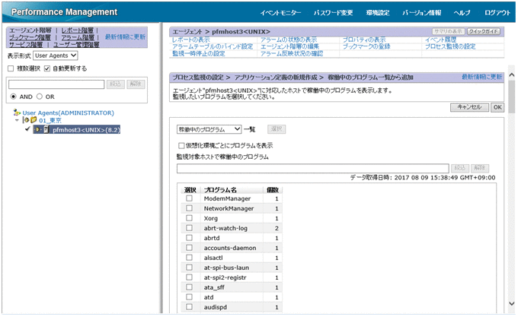
Task: Click the 個数 column header
Action: pyautogui.click(x=273, y=190)
